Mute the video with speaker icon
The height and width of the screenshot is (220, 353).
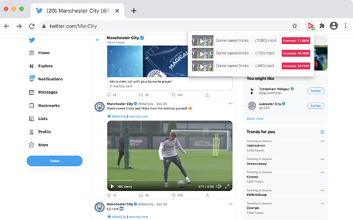219,186
